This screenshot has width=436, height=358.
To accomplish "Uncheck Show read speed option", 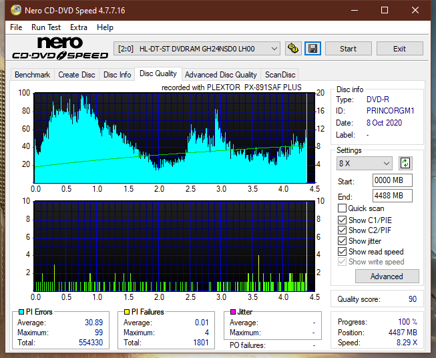I will pyautogui.click(x=342, y=251).
